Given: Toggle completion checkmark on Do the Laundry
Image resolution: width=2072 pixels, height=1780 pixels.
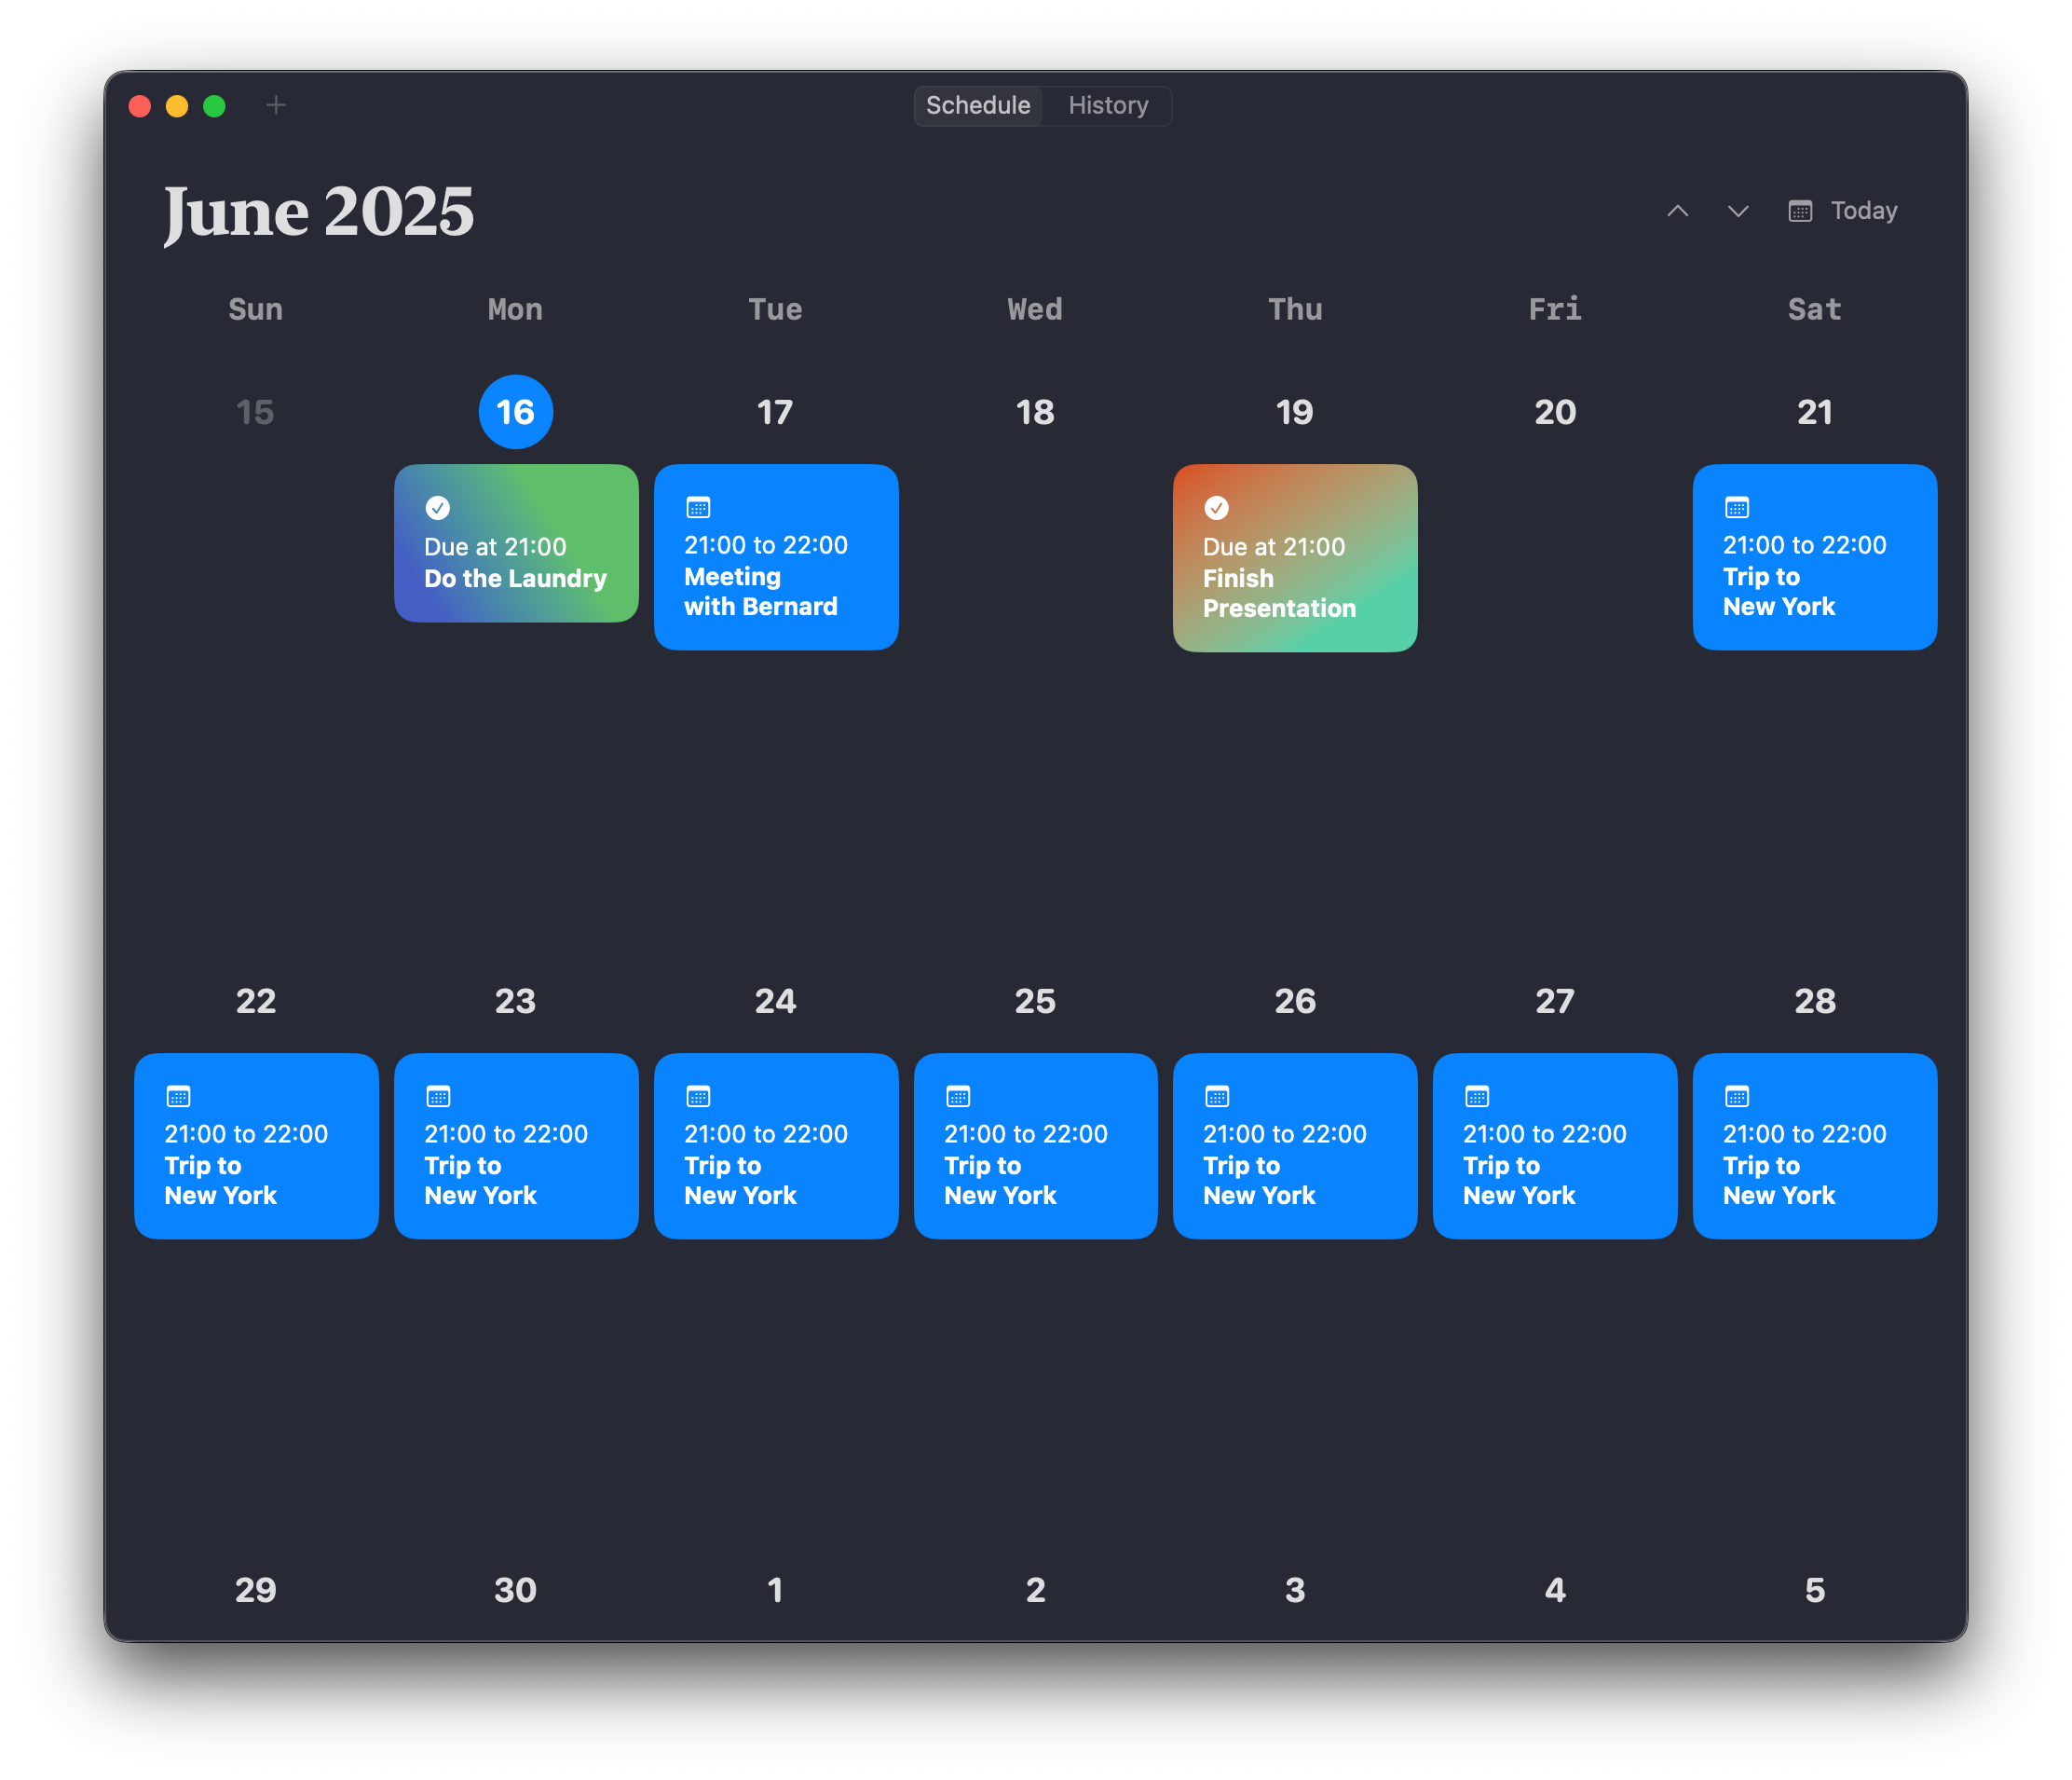Looking at the screenshot, I should click(x=438, y=508).
